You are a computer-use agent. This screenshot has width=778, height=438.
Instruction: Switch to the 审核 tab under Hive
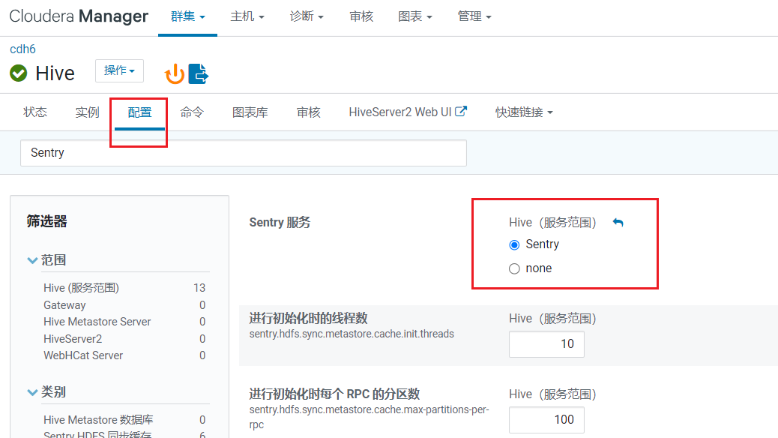309,112
